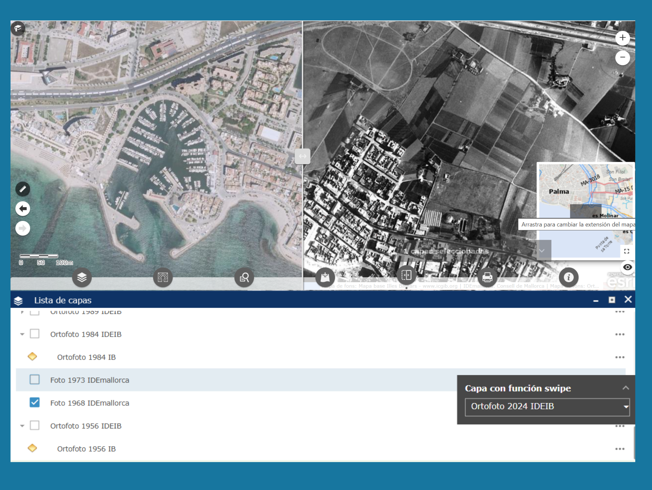Open the info about widget
The image size is (652, 490).
[x=568, y=277]
